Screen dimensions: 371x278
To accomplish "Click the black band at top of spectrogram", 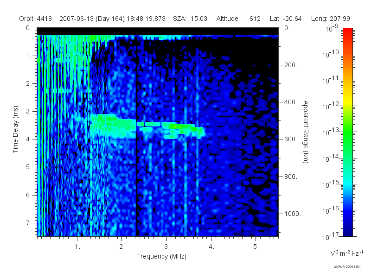I will [158, 31].
